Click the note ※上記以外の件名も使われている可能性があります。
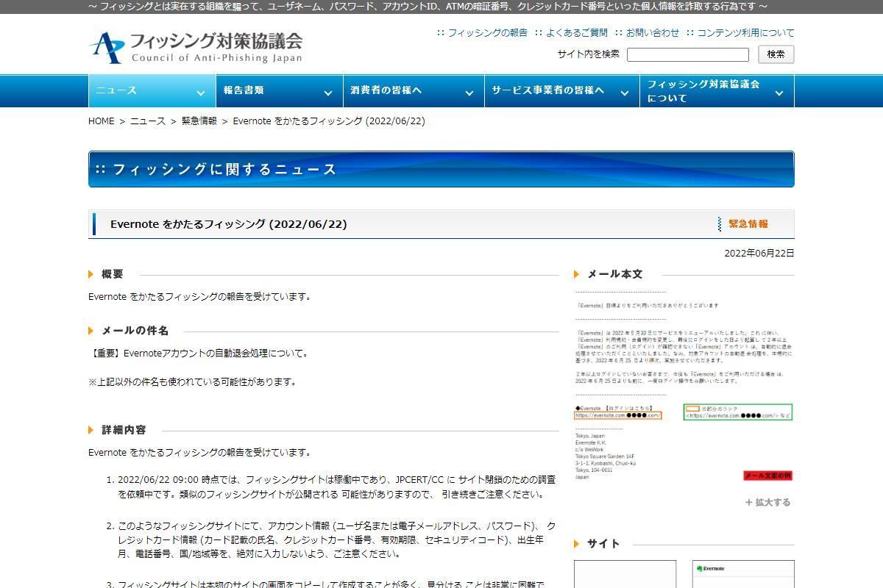883x588 pixels. pos(193,382)
